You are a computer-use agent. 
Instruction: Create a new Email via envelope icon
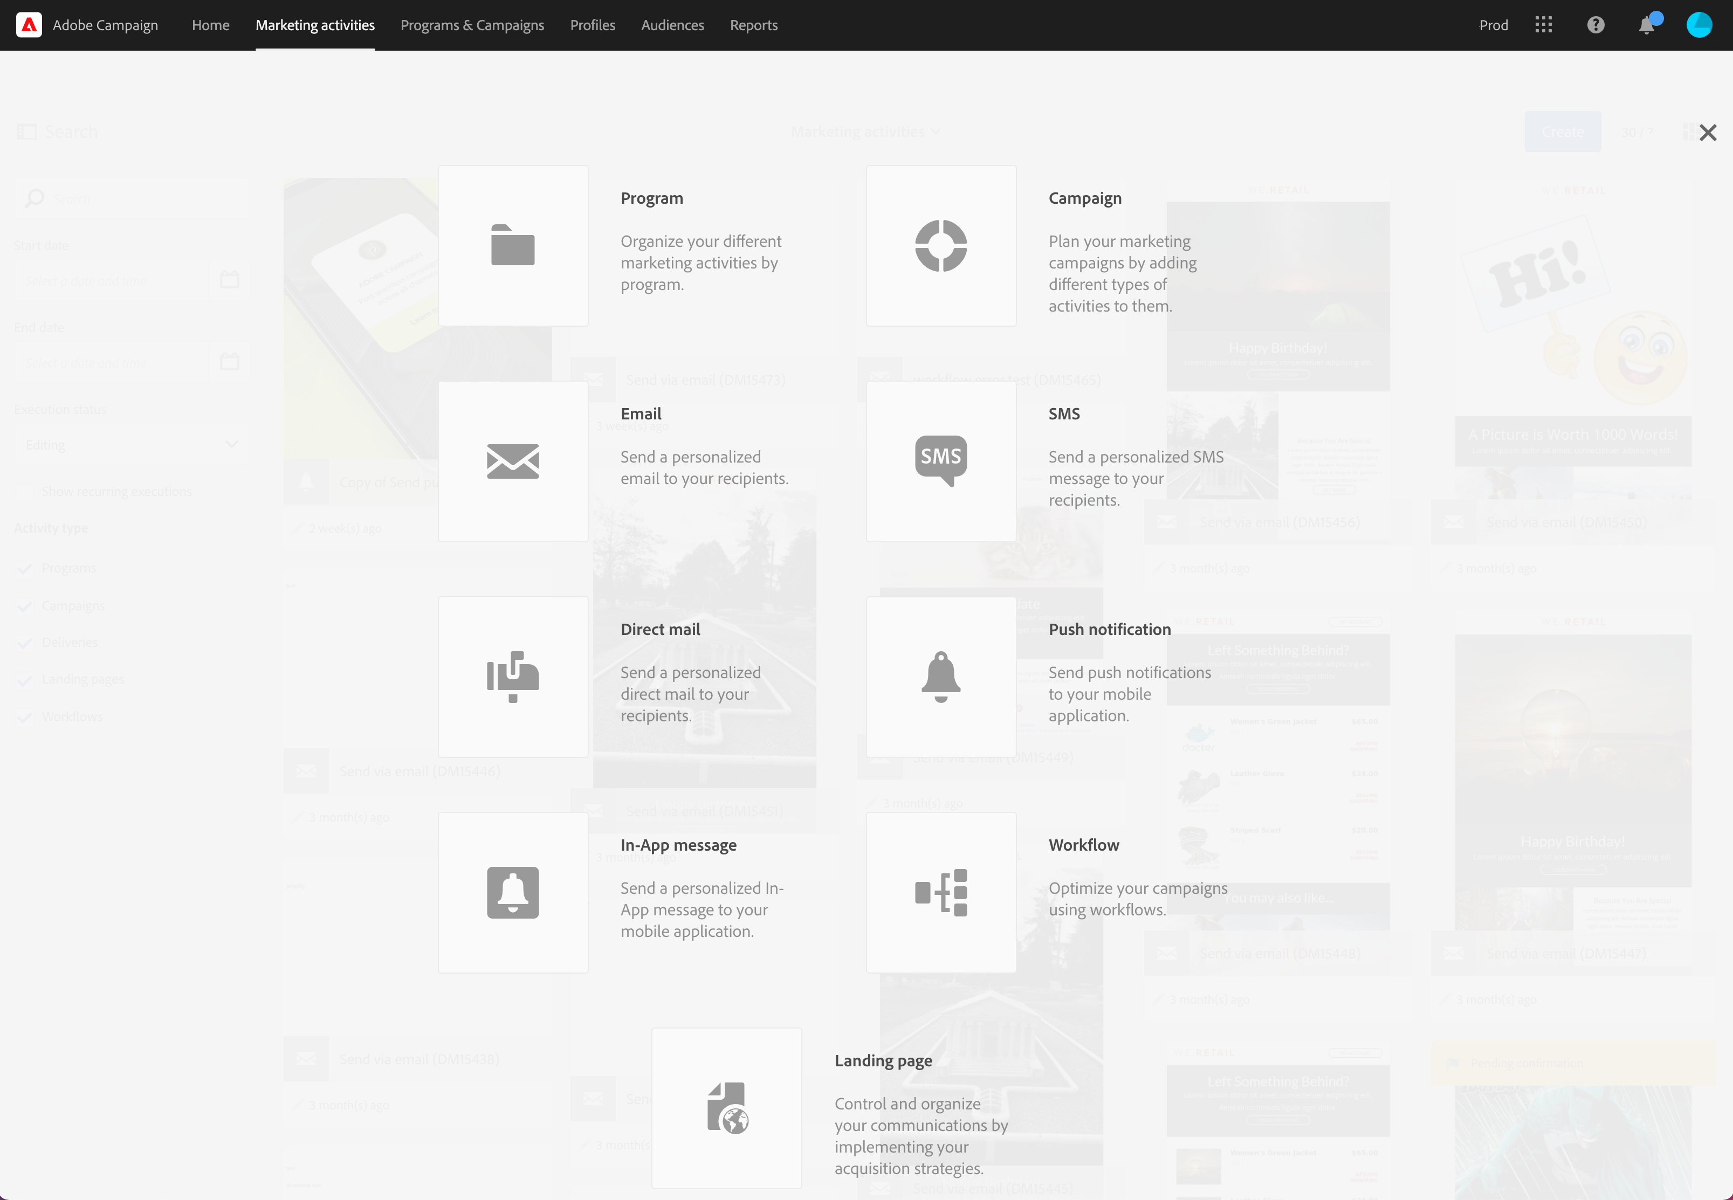tap(513, 461)
